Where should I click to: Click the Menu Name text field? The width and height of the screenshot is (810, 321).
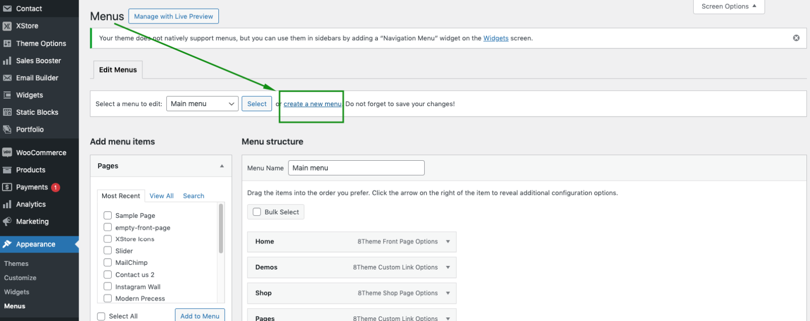tap(356, 168)
